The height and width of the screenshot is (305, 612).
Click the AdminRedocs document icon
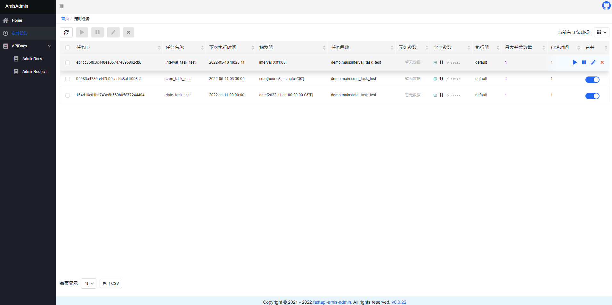pyautogui.click(x=16, y=72)
